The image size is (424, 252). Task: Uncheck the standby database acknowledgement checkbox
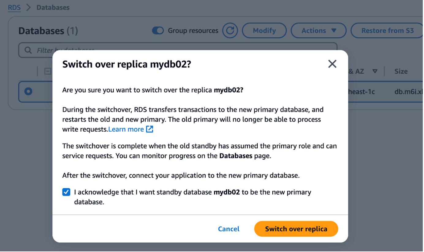tap(66, 192)
